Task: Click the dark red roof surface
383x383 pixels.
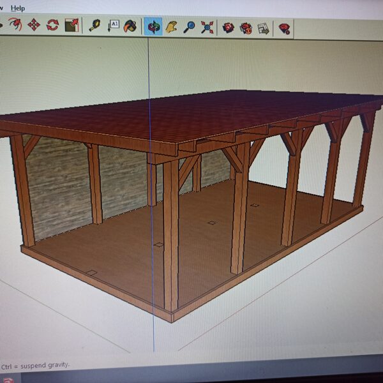Action: 191,118
